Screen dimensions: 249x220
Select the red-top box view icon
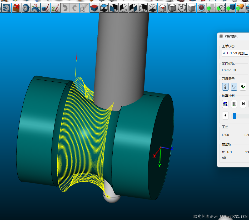[94, 8]
